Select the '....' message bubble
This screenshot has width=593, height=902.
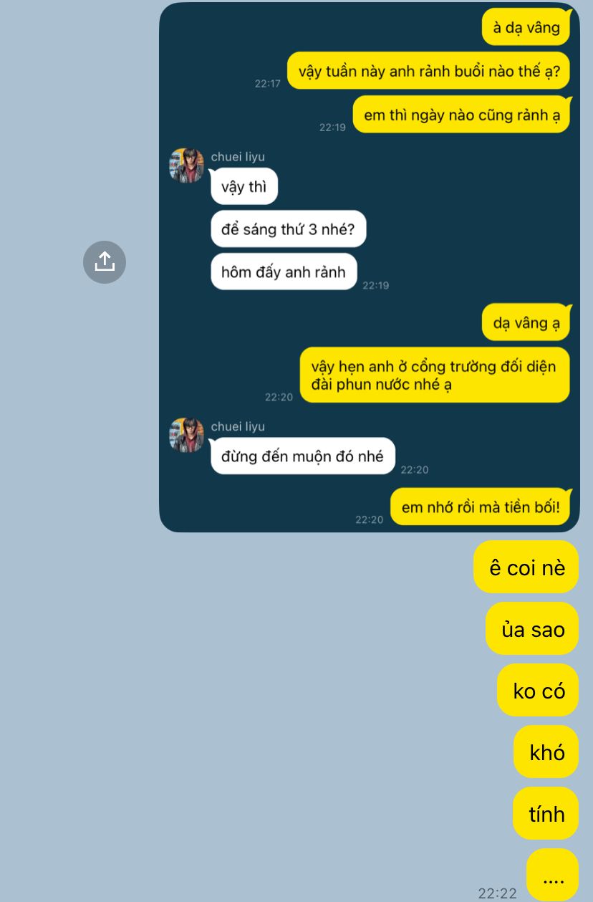point(552,875)
